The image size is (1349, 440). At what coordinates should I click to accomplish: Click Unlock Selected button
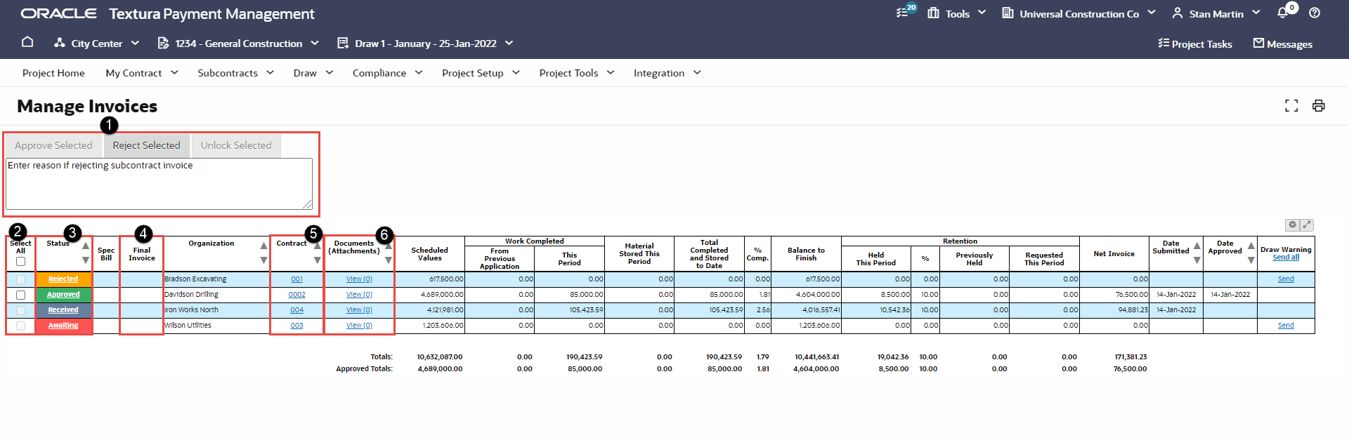coord(236,145)
